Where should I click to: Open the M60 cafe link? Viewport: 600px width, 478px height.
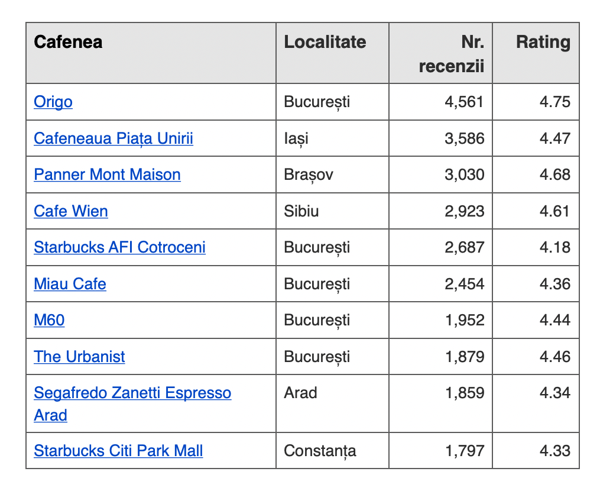pos(49,320)
